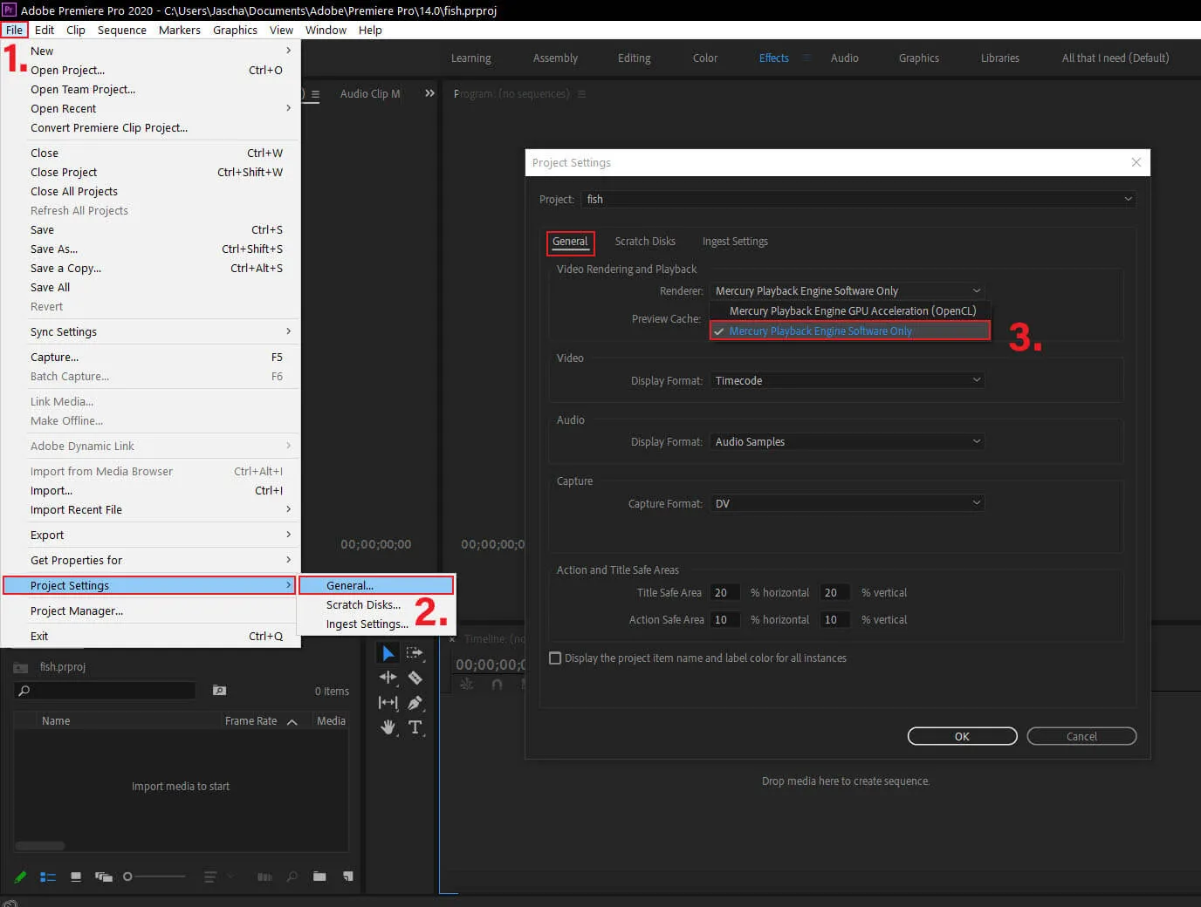Click Title Safe Area horizontal value field
The height and width of the screenshot is (907, 1201).
click(724, 593)
